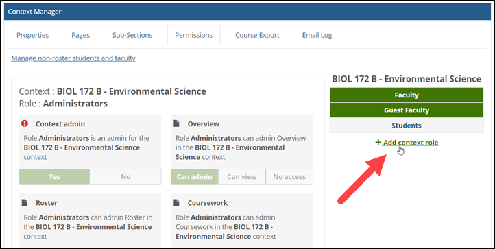
Task: Go to the Course Export tab
Action: [x=257, y=35]
